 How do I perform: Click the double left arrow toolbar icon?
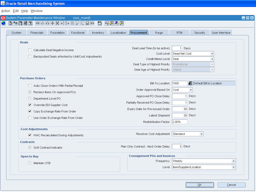[37, 23]
